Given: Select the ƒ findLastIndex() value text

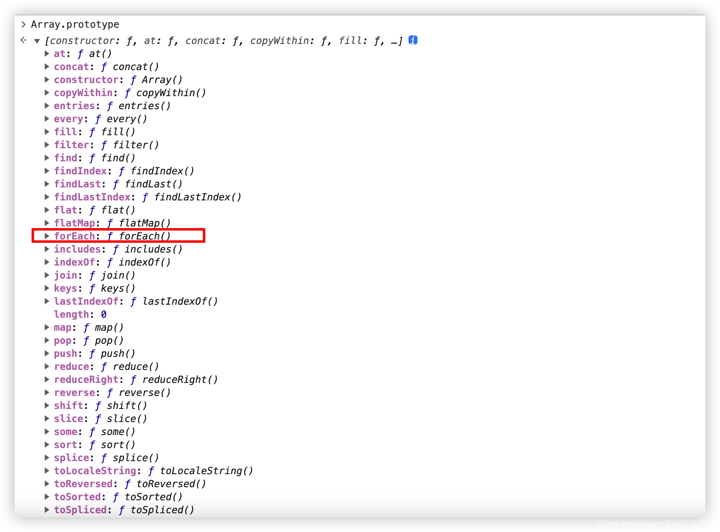Looking at the screenshot, I should coord(192,197).
